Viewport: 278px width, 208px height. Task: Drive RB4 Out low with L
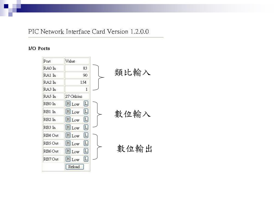[x=86, y=135]
